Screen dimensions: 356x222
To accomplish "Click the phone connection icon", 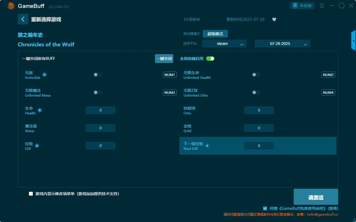I will (295, 6).
